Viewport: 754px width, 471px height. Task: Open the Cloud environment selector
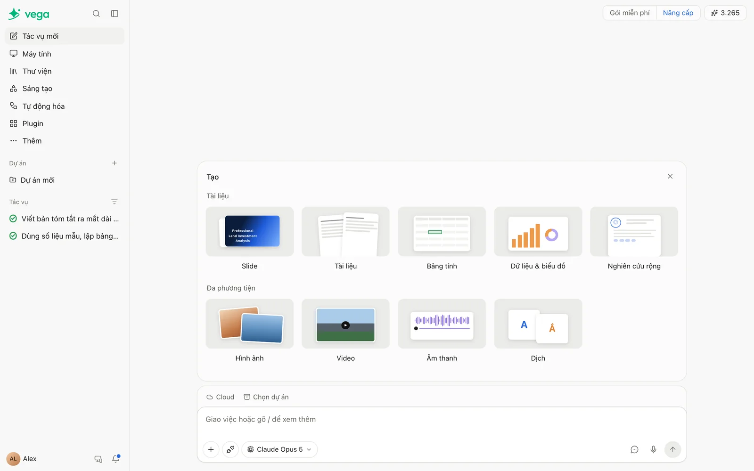click(220, 397)
